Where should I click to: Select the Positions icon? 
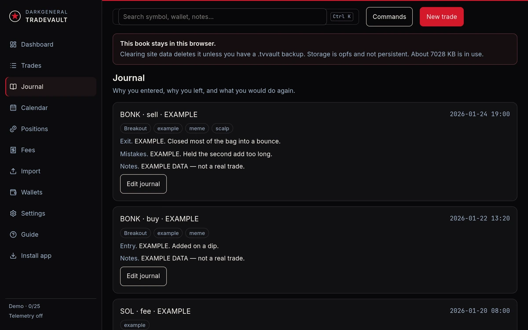tap(13, 129)
